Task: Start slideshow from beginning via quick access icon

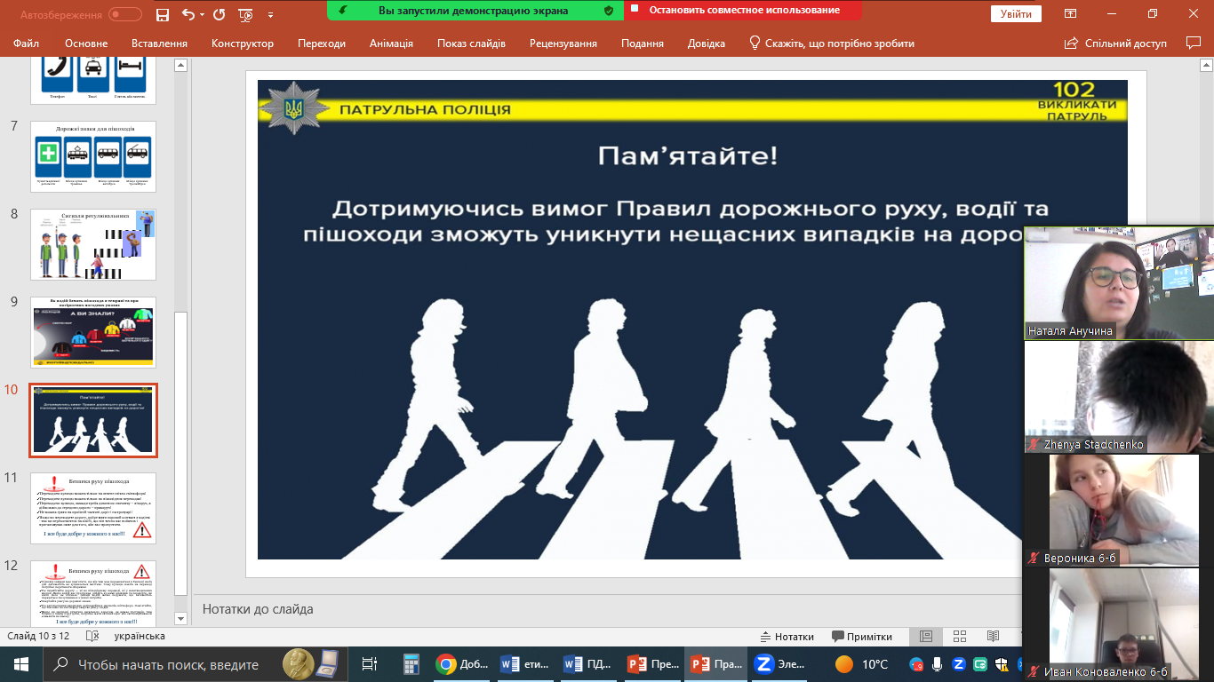Action: point(246,14)
